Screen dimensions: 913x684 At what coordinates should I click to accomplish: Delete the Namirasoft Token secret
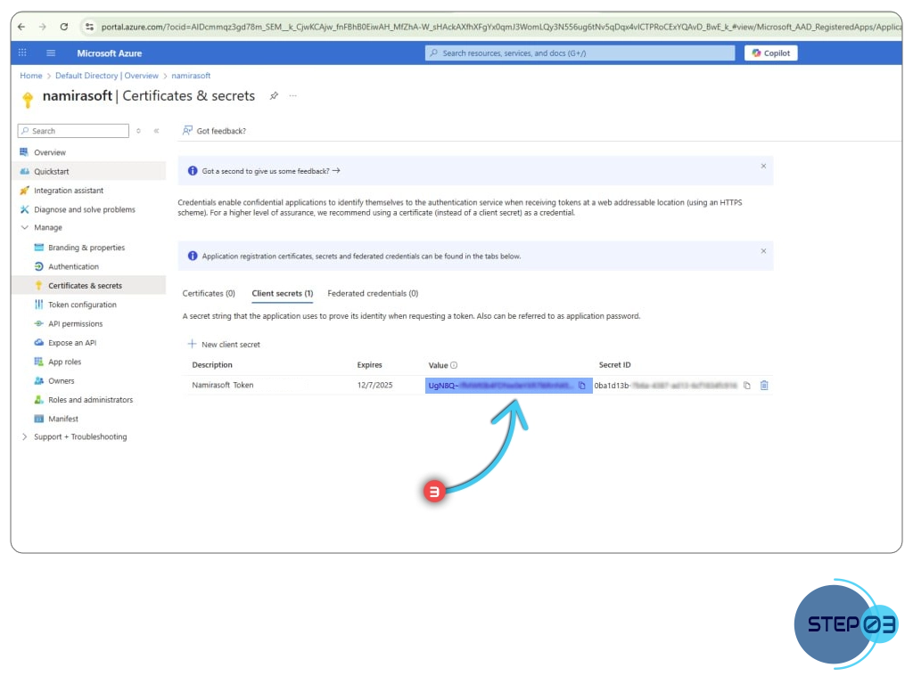point(764,386)
